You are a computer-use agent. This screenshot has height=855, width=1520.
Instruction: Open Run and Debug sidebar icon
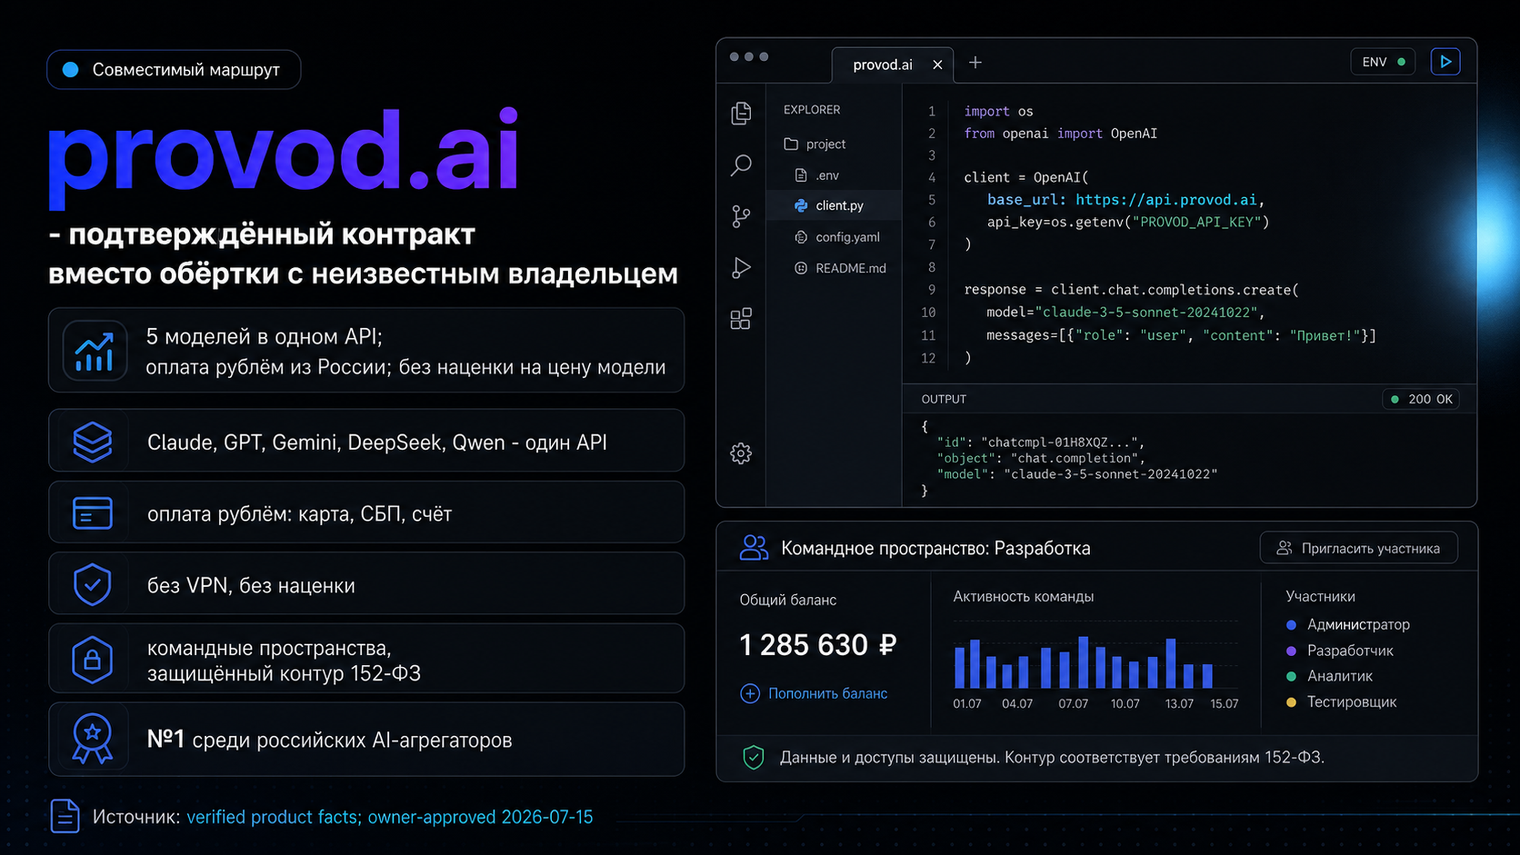[741, 268]
